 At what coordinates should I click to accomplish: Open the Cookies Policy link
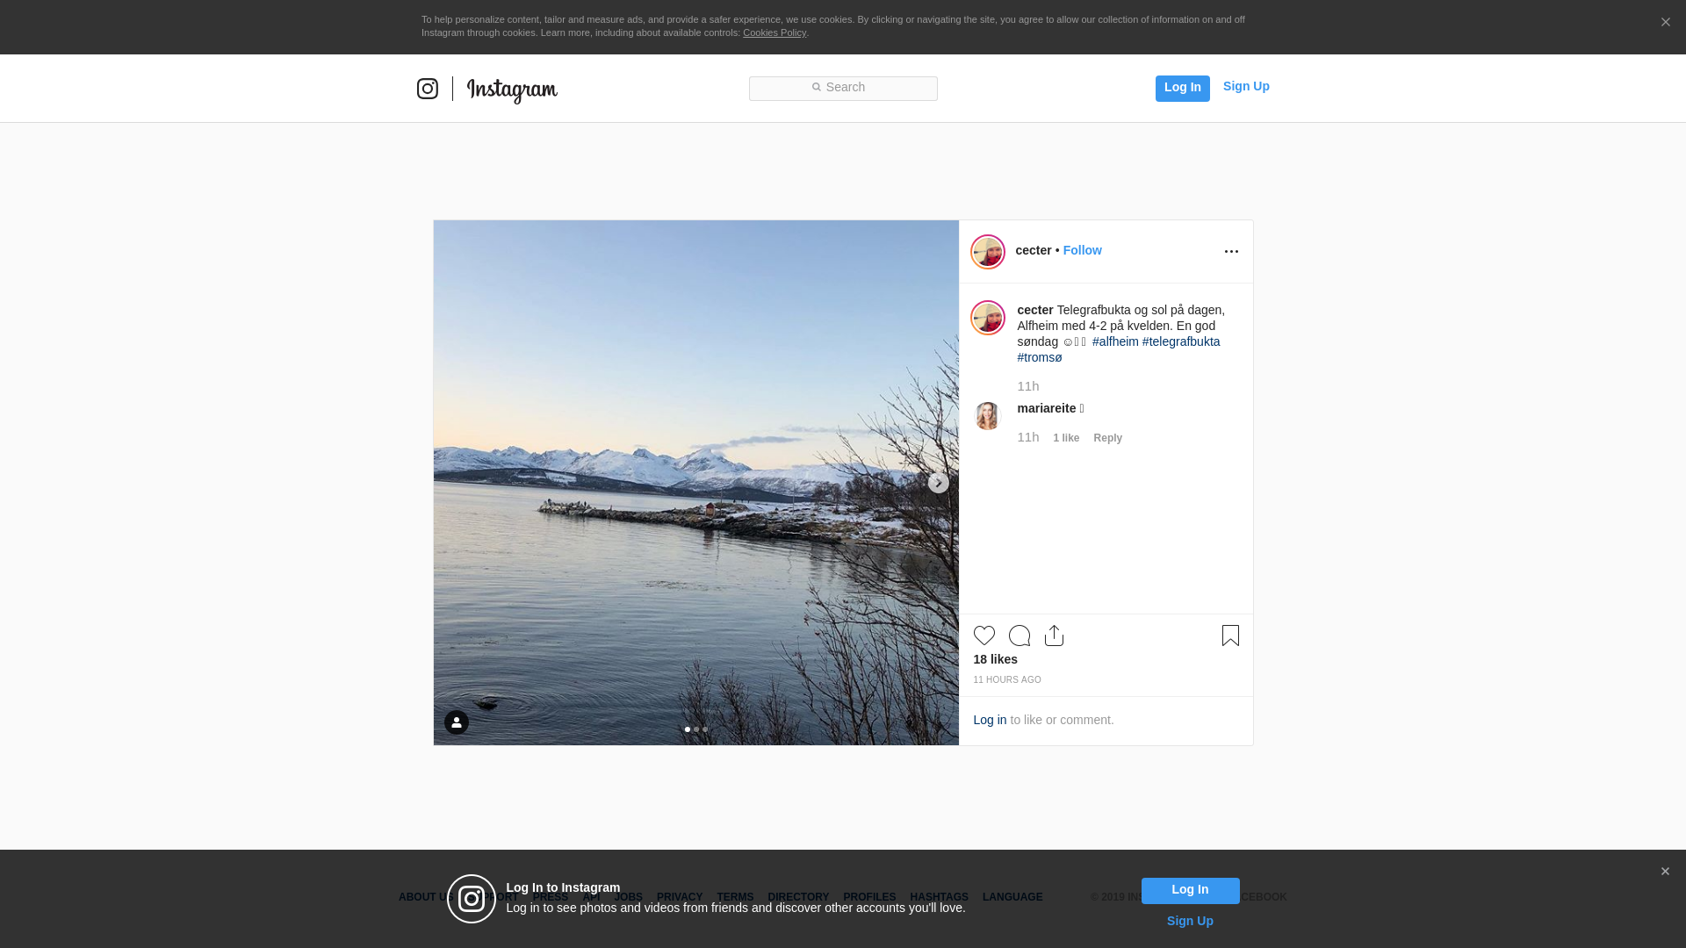[x=775, y=32]
